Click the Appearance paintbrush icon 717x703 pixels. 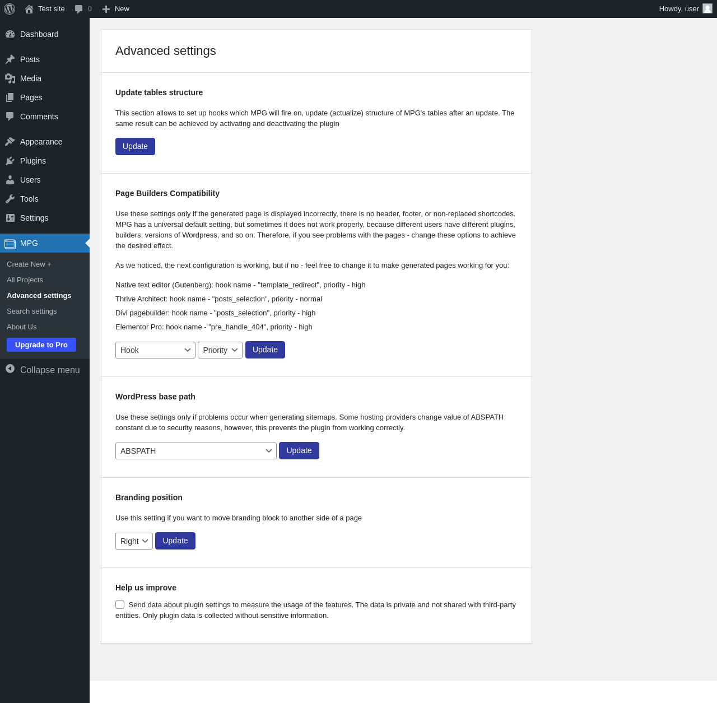pyautogui.click(x=10, y=142)
